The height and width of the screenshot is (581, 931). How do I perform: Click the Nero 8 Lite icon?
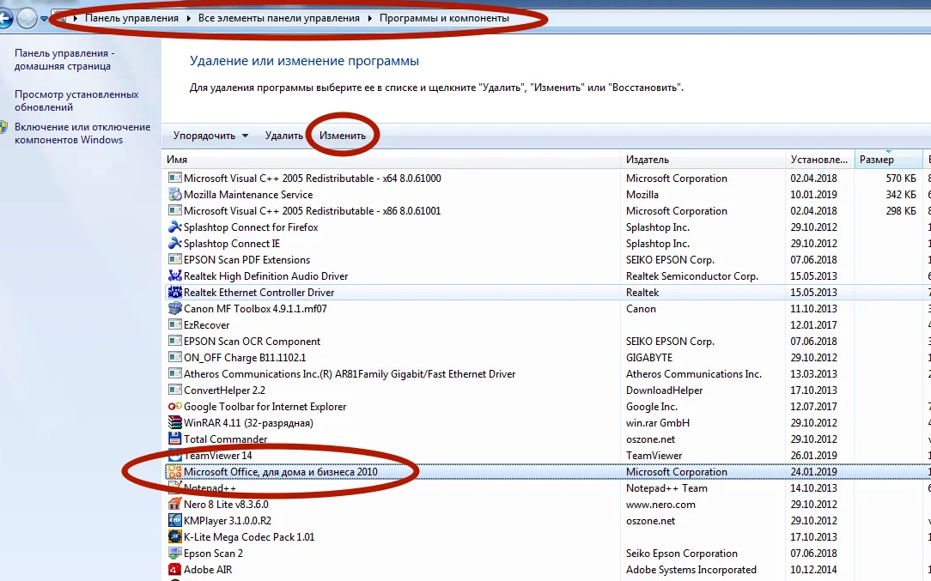point(174,504)
